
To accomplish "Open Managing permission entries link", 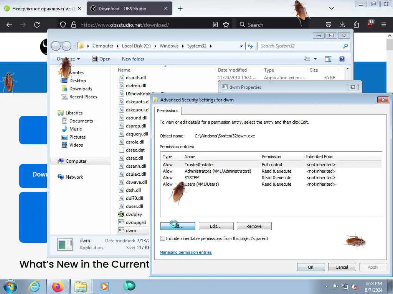I will [186, 252].
